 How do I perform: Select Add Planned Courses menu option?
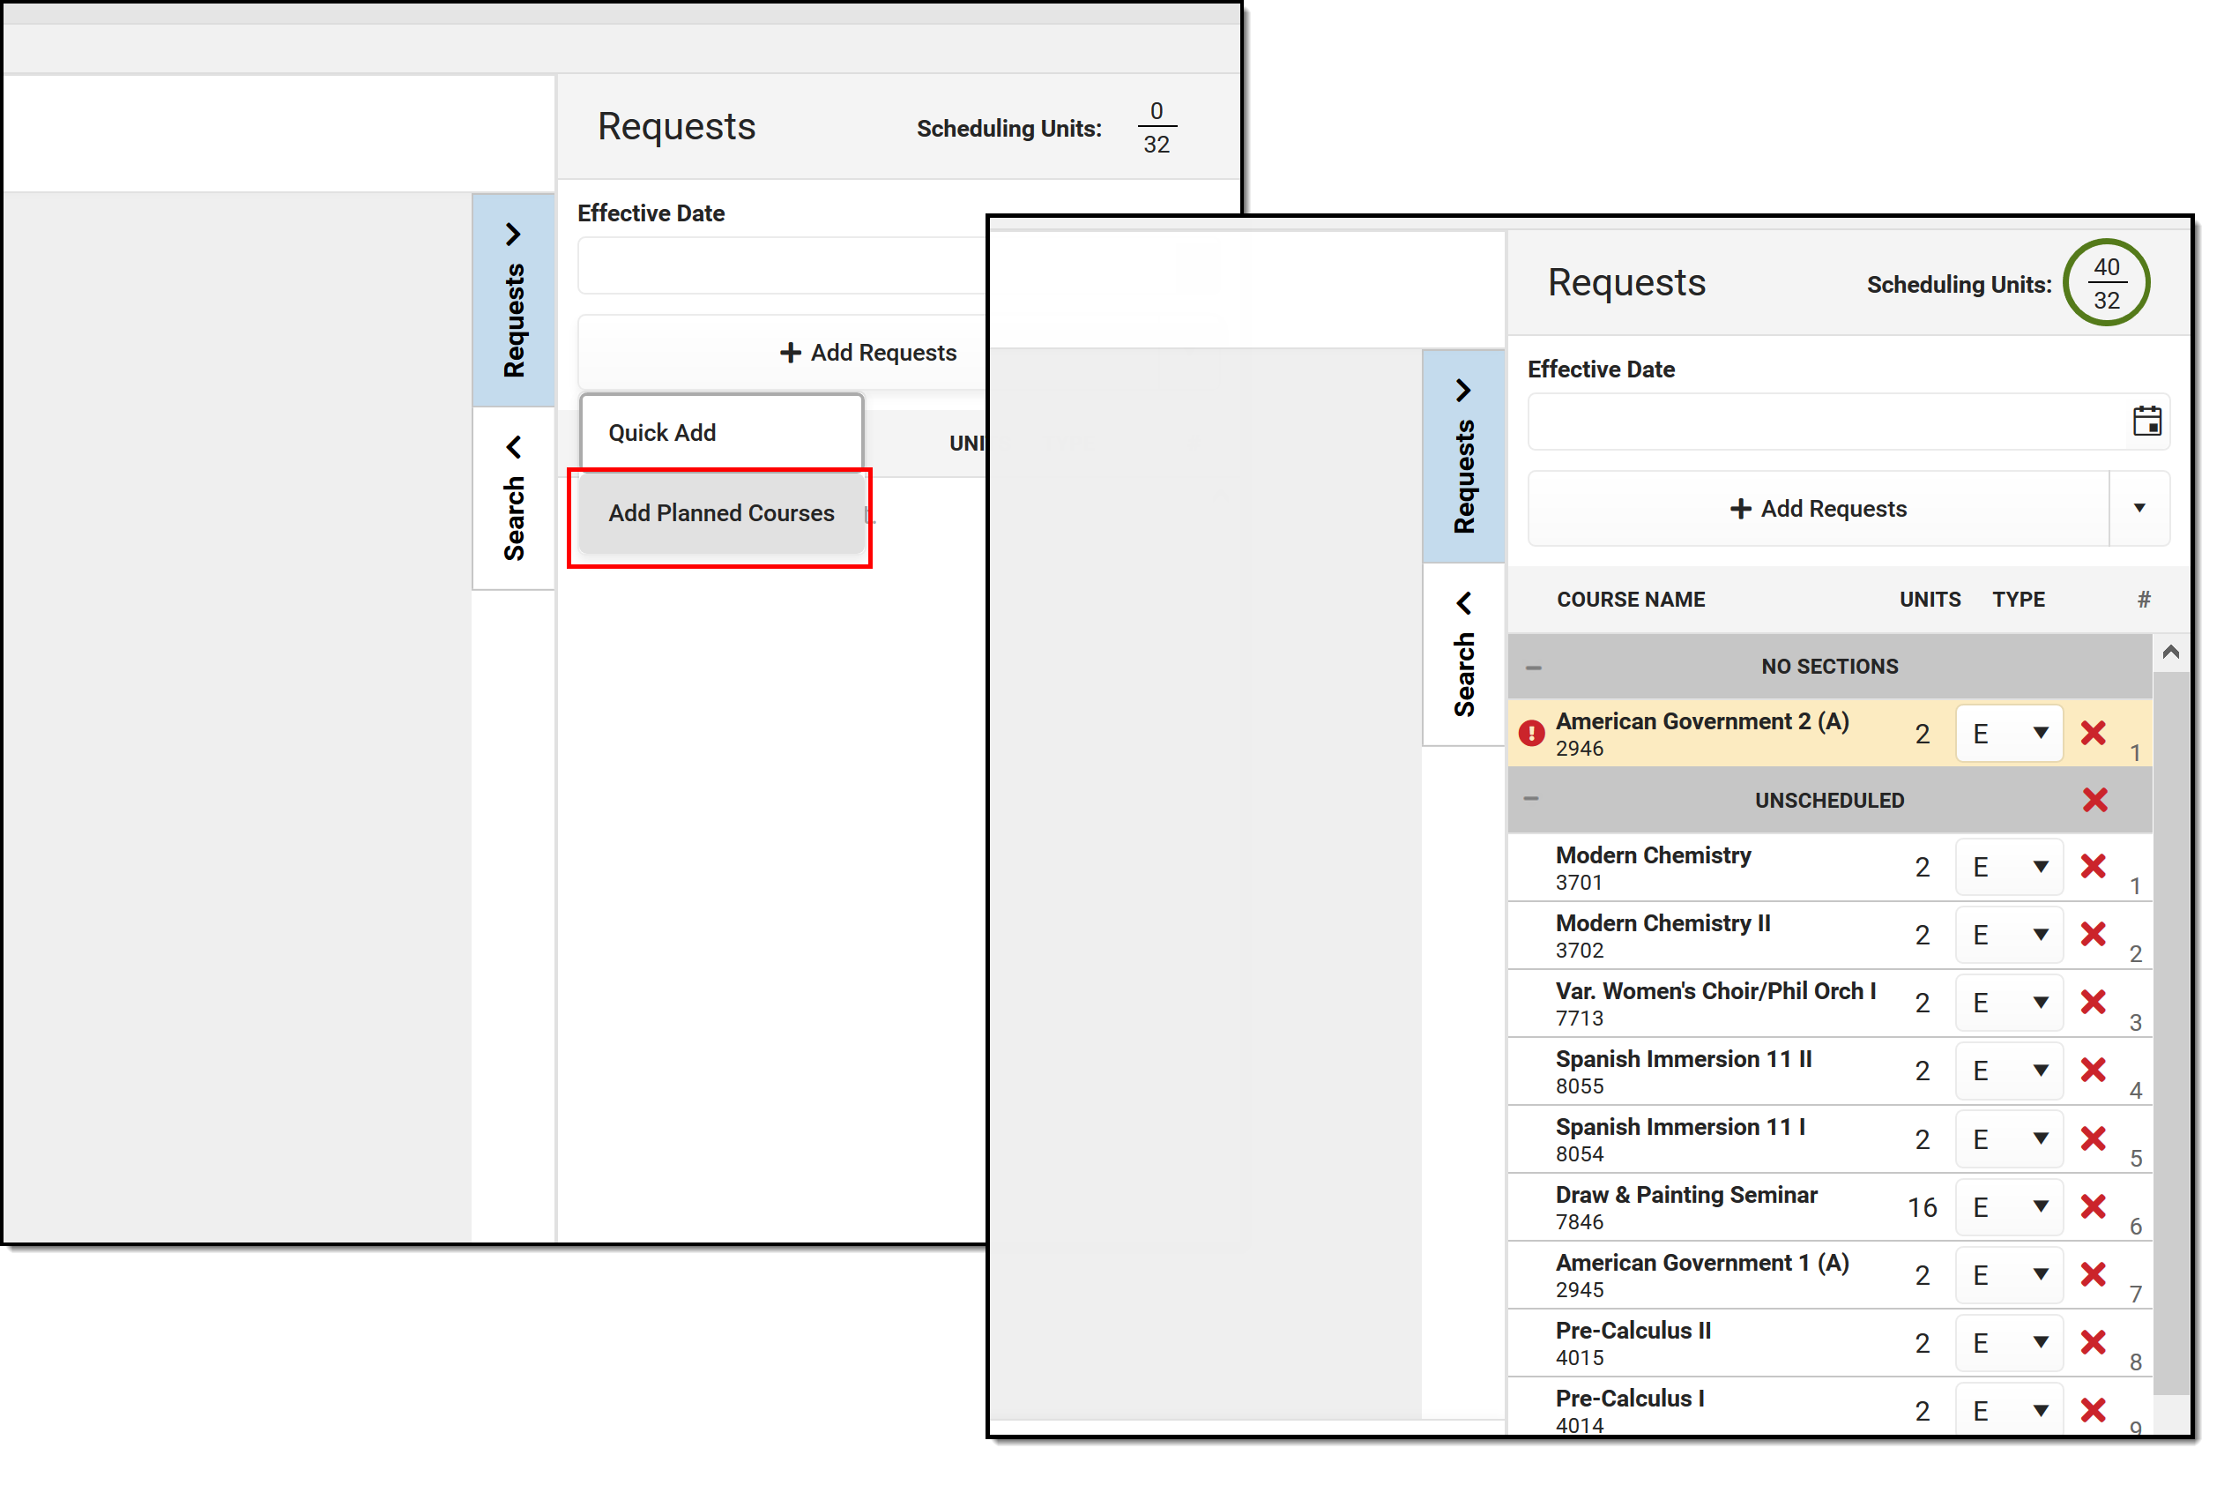pos(720,512)
